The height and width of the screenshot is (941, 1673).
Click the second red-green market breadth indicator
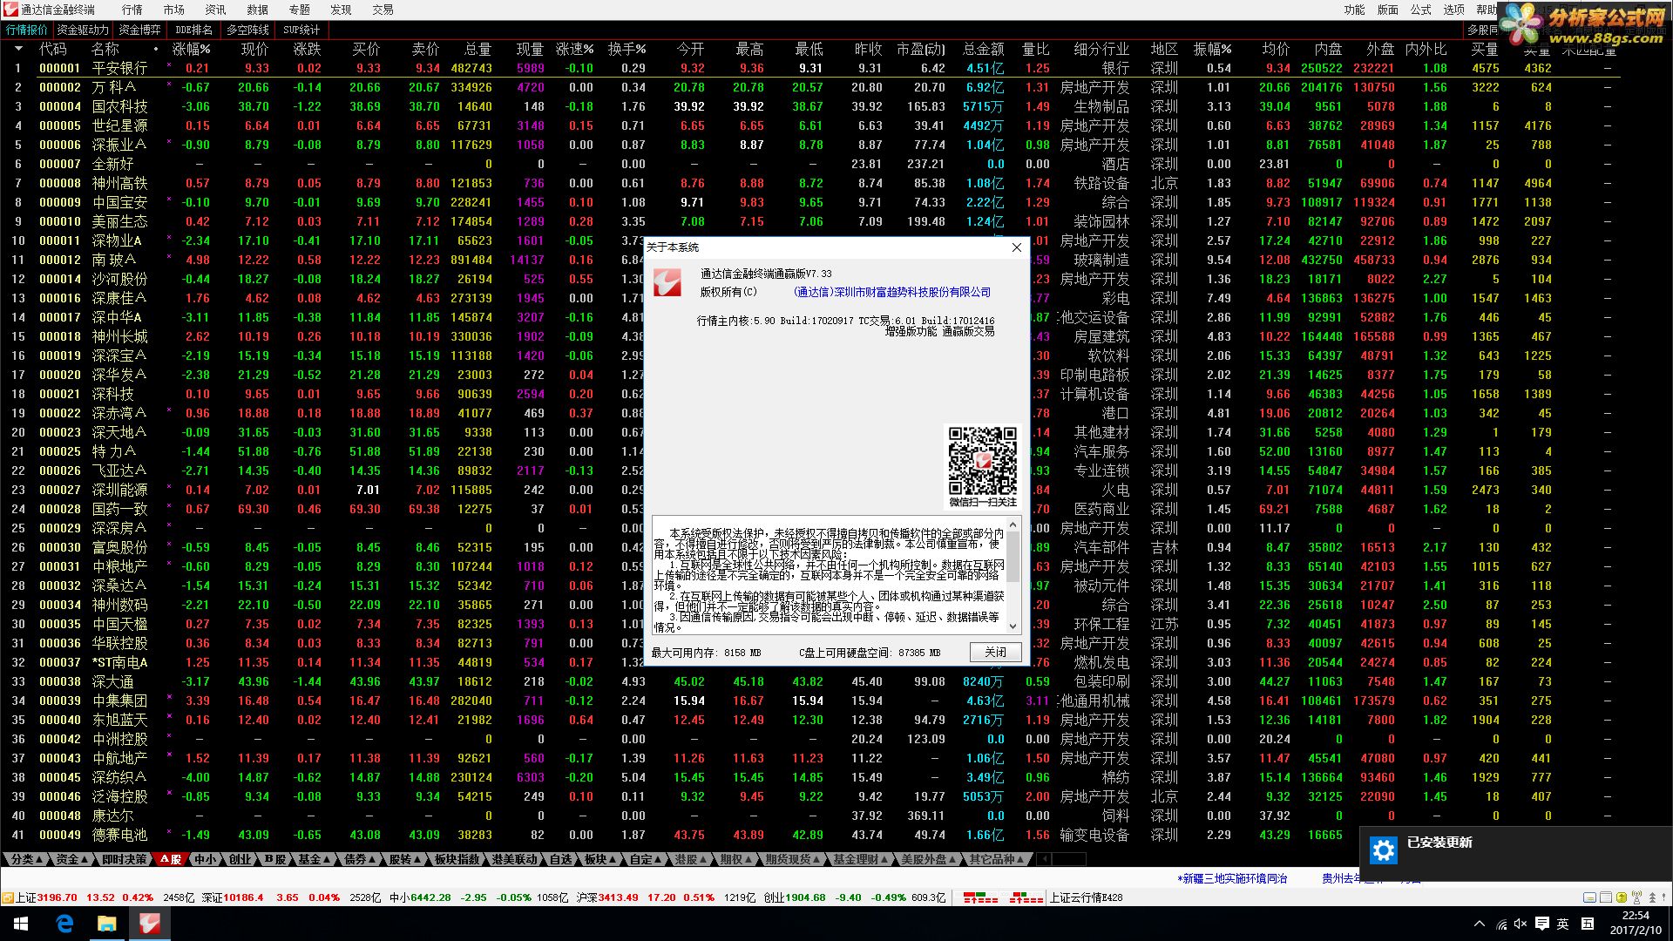(1026, 897)
